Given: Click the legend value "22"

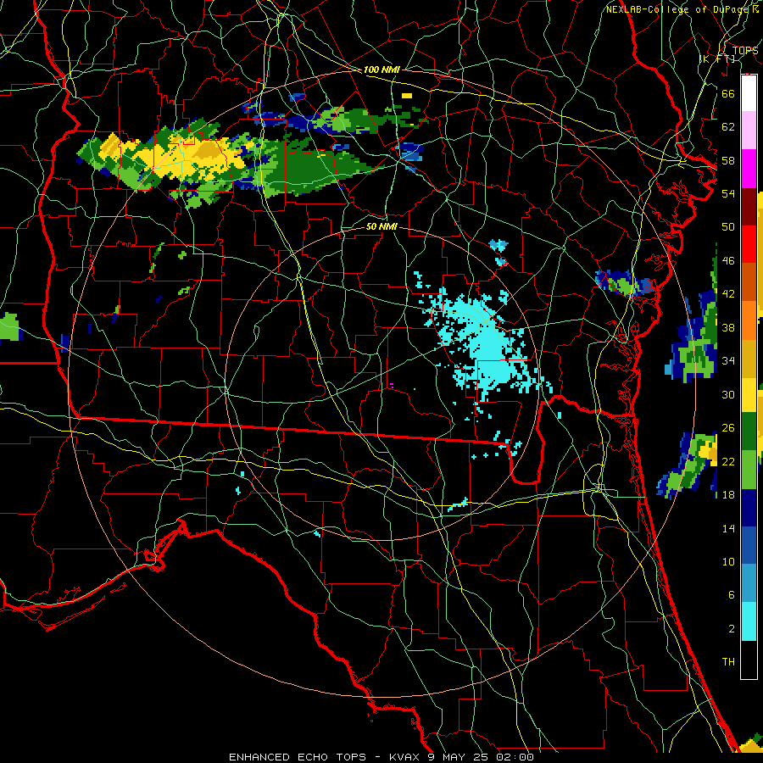Looking at the screenshot, I should coord(728,461).
